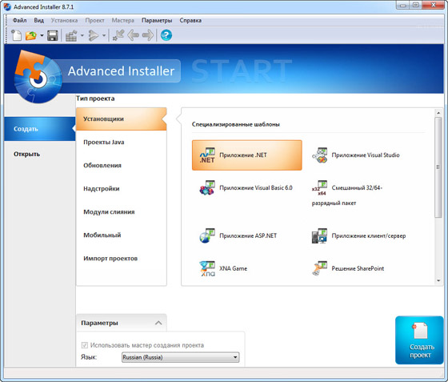
Task: Click the templates scrollbar up arrow
Action: [438, 113]
